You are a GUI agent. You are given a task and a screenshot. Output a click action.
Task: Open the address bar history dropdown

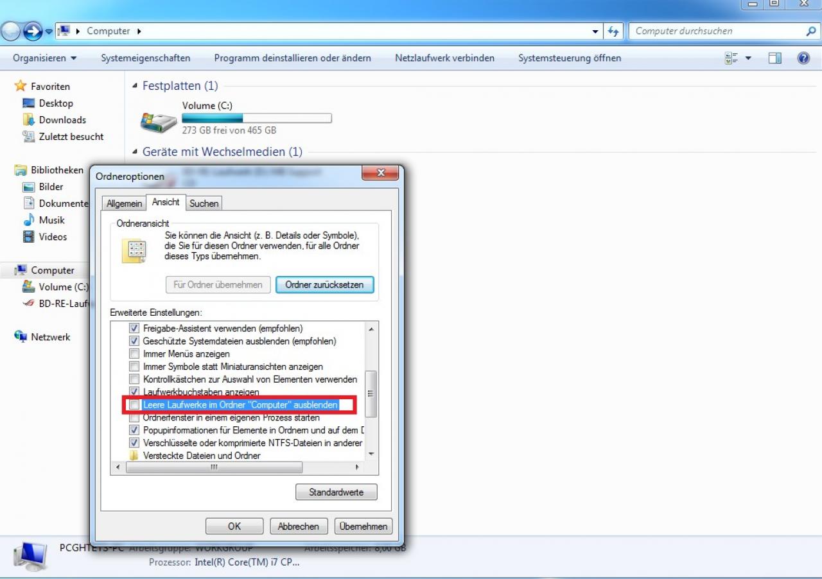[x=595, y=31]
